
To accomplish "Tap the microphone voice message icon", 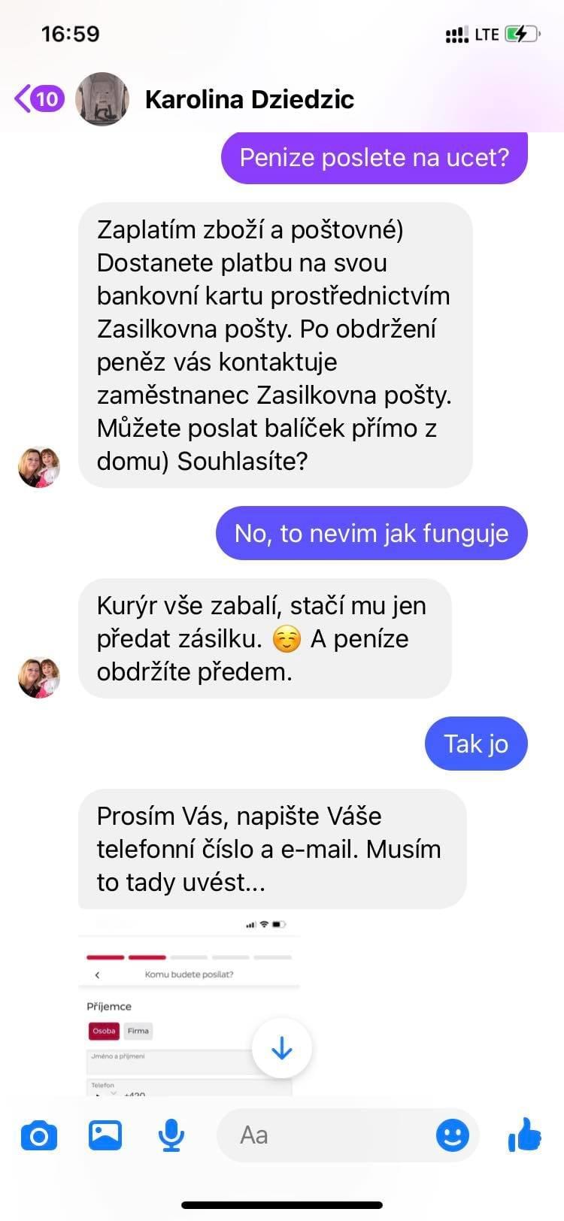I will pos(171,1135).
